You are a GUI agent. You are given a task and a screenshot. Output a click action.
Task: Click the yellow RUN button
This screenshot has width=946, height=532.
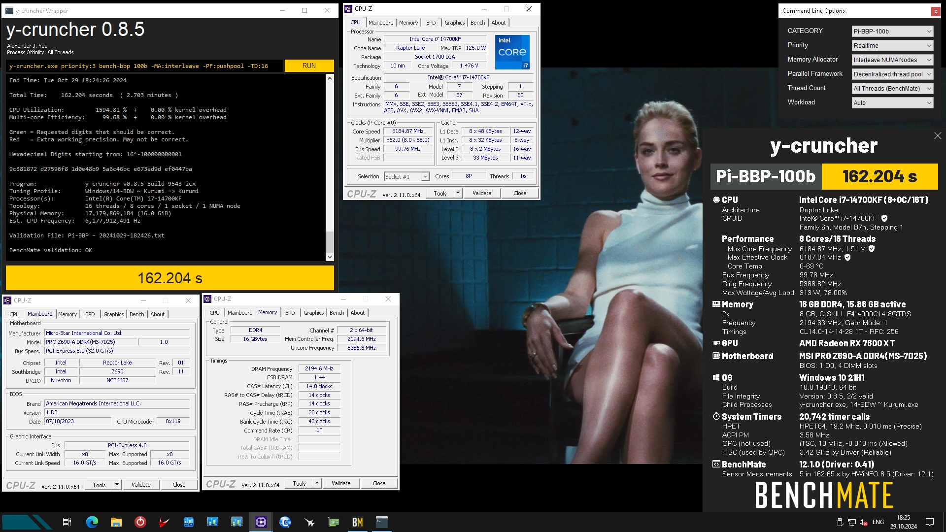[x=309, y=66]
